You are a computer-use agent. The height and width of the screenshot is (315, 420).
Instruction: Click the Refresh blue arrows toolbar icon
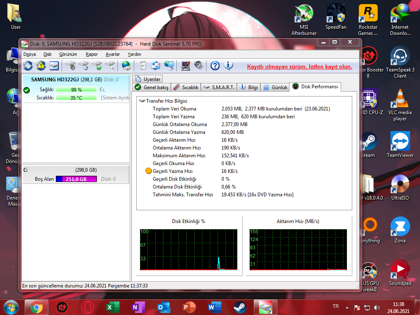(x=28, y=66)
